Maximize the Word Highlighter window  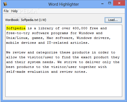[110, 3]
